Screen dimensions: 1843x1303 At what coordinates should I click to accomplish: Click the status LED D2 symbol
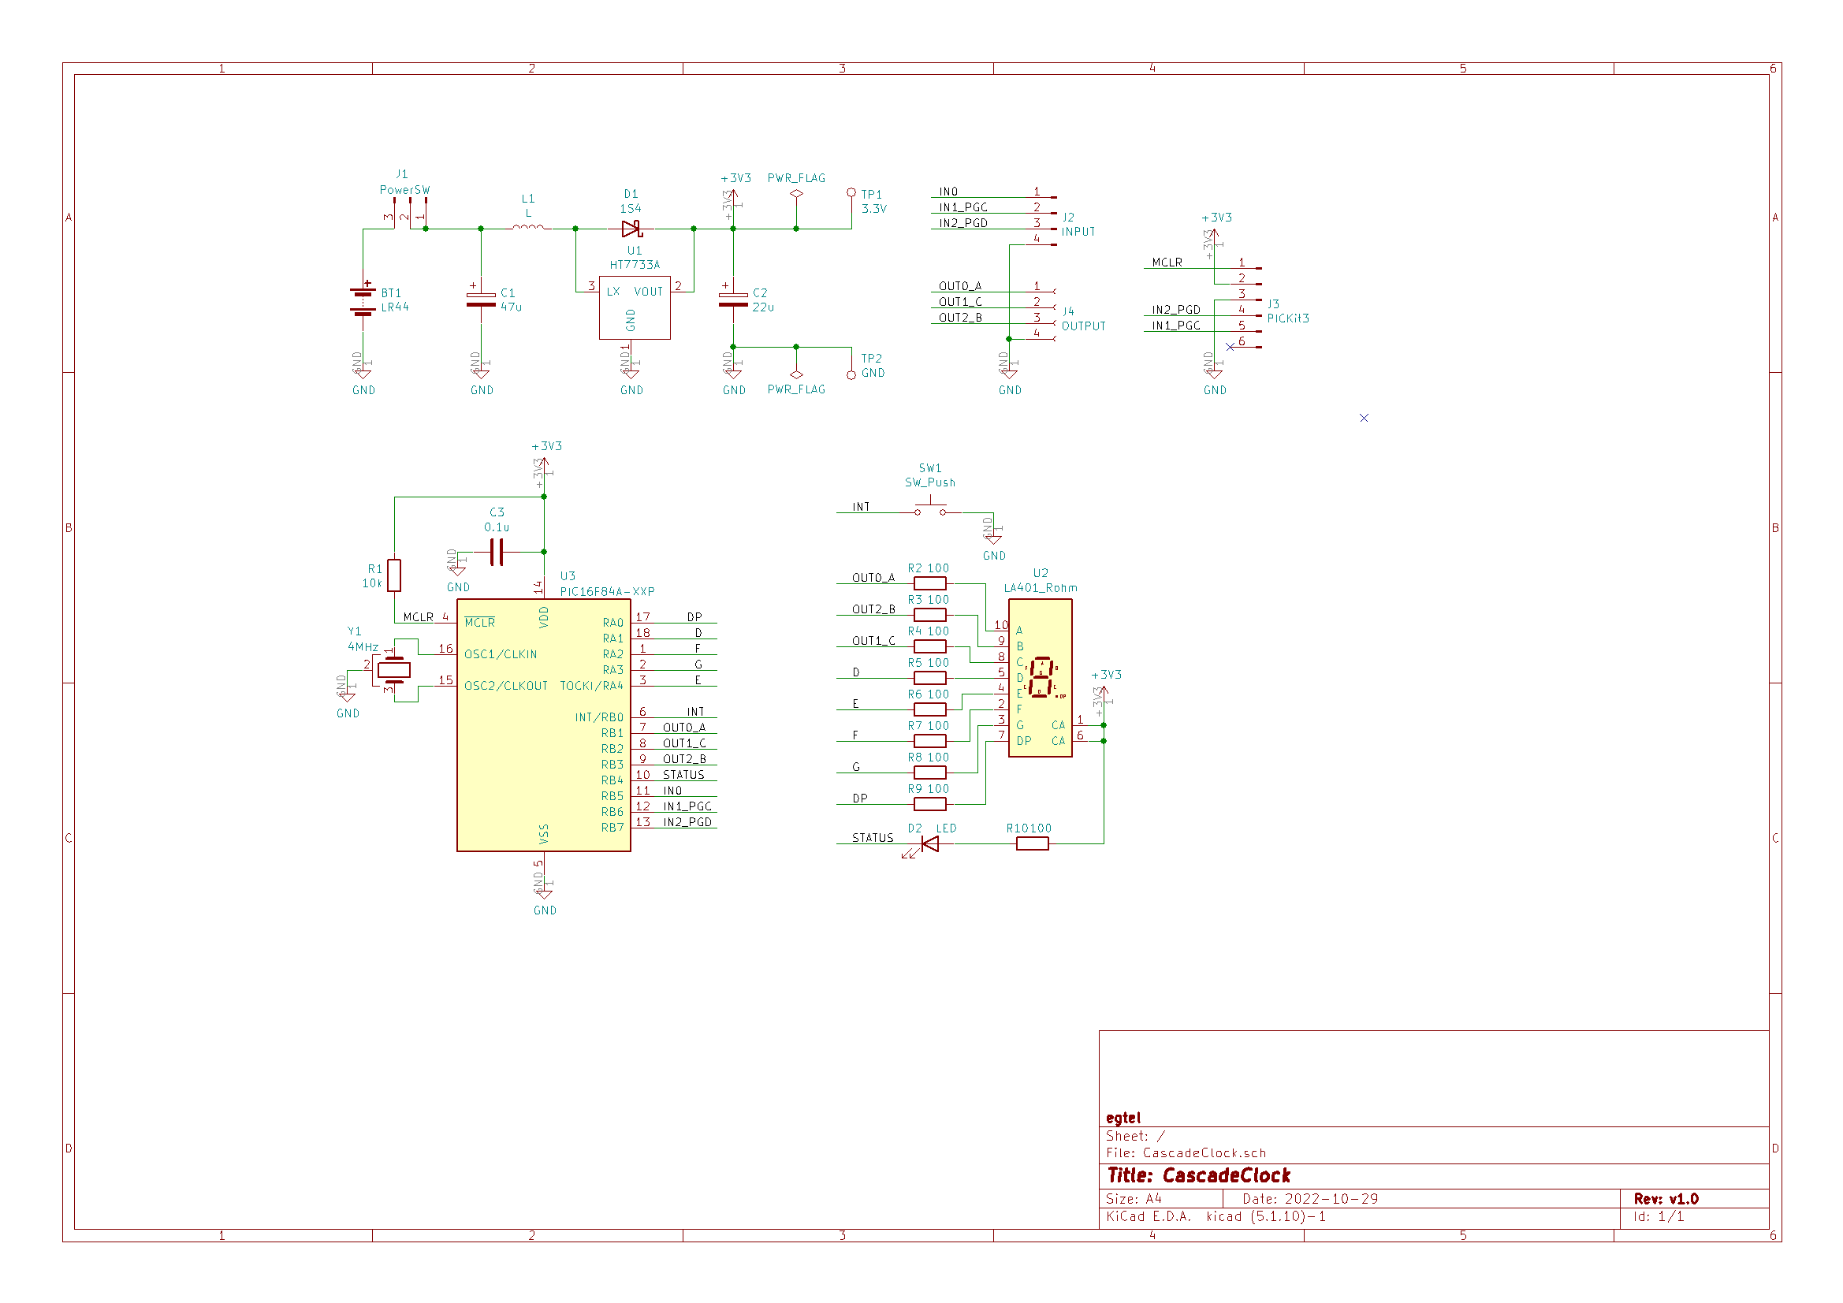pyautogui.click(x=930, y=843)
